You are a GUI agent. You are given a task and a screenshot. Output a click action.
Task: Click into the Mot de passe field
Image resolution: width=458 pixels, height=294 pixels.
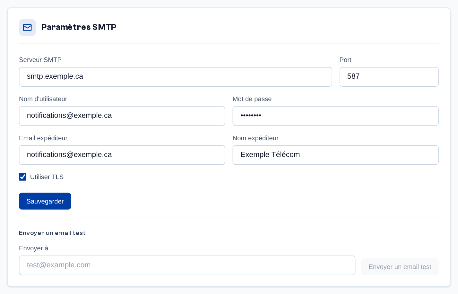[x=335, y=116]
